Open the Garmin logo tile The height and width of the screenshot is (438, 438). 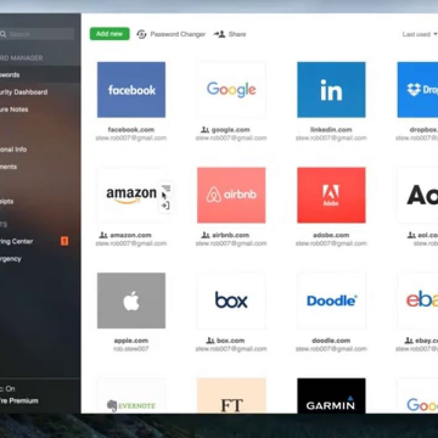pos(331,396)
